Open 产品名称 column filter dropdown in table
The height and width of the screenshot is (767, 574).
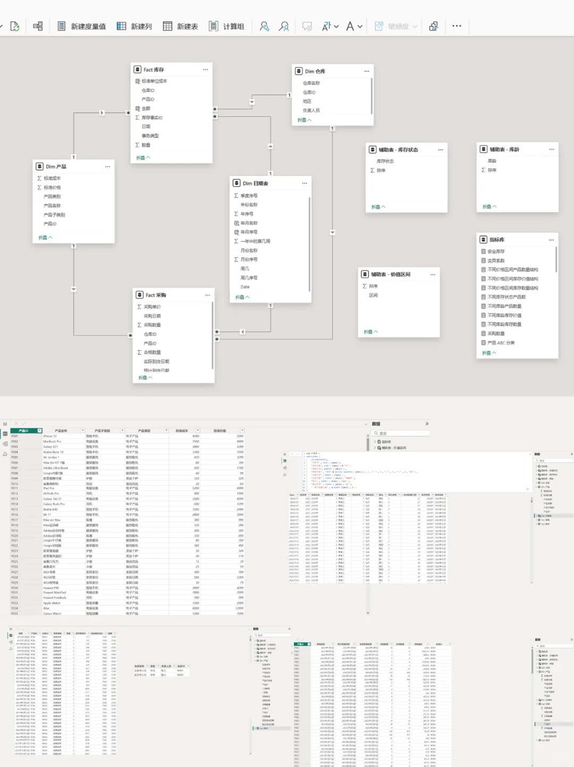tap(82, 431)
